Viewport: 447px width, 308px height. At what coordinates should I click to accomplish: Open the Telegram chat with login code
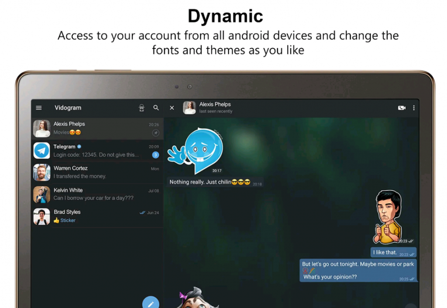pos(97,151)
